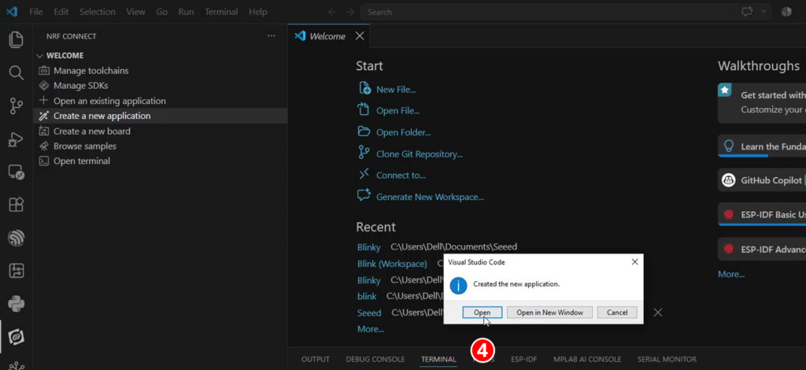Open the Help menu
This screenshot has height=370, width=806.
(x=258, y=12)
